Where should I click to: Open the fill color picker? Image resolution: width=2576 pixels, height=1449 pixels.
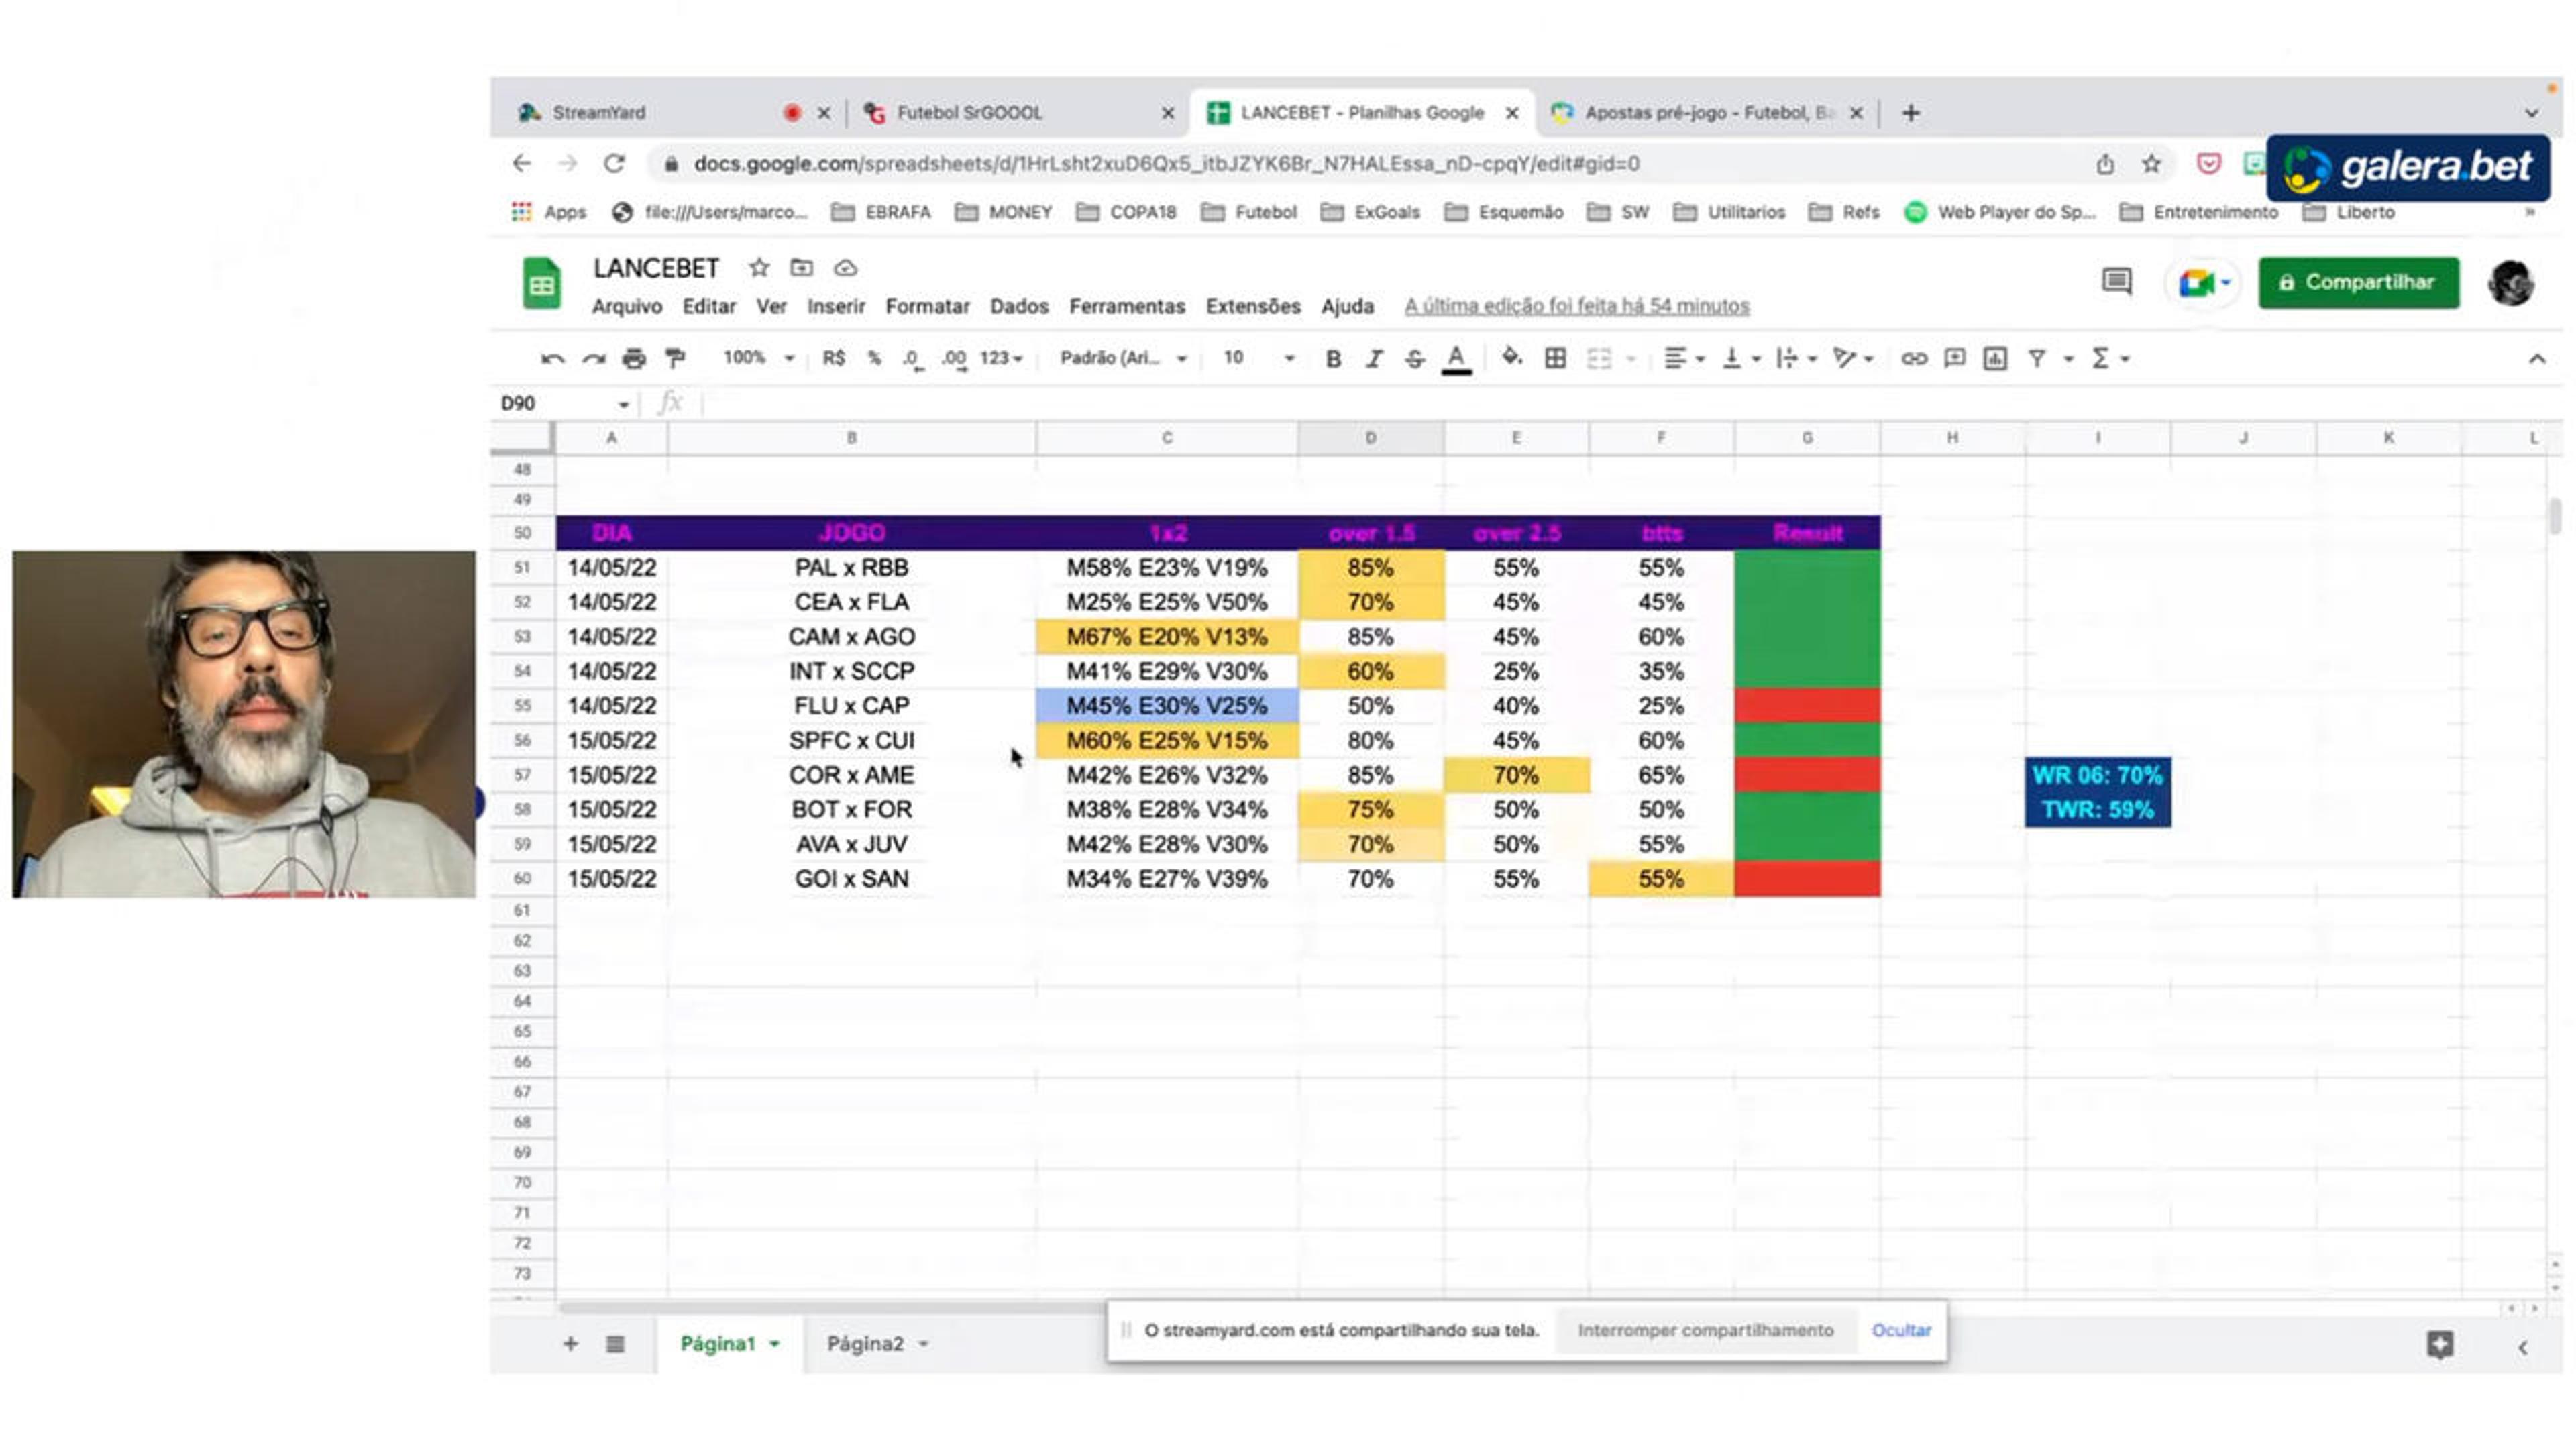pyautogui.click(x=1512, y=357)
